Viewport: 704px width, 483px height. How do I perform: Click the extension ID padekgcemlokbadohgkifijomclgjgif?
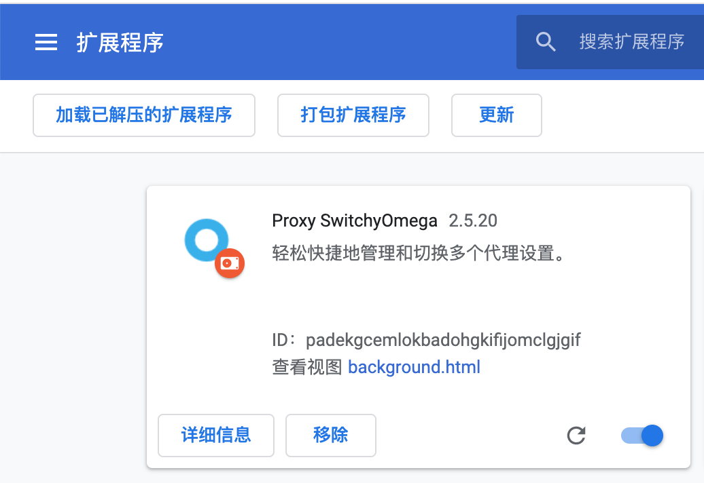[x=443, y=340]
